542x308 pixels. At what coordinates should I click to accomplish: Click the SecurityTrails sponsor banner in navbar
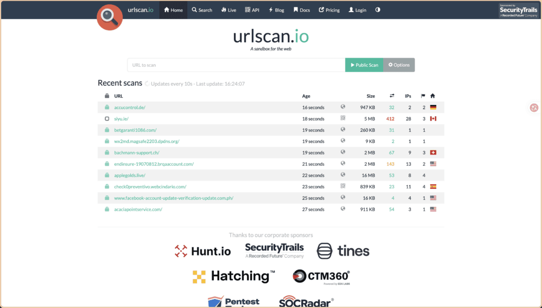click(519, 11)
